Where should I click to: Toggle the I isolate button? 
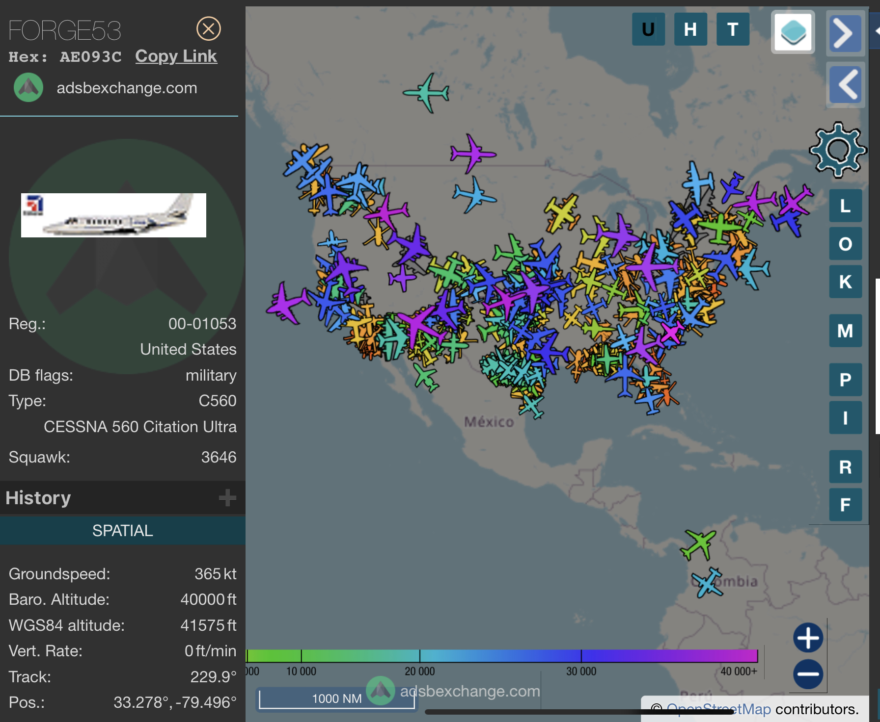(845, 418)
